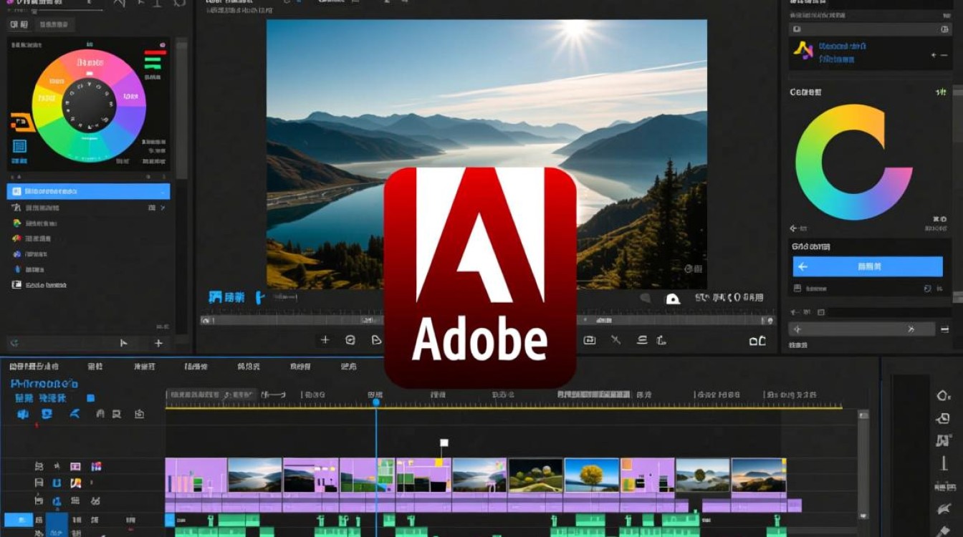This screenshot has width=963, height=537.
Task: Click the white dome icon beside the speech bubble
Action: pos(673,299)
